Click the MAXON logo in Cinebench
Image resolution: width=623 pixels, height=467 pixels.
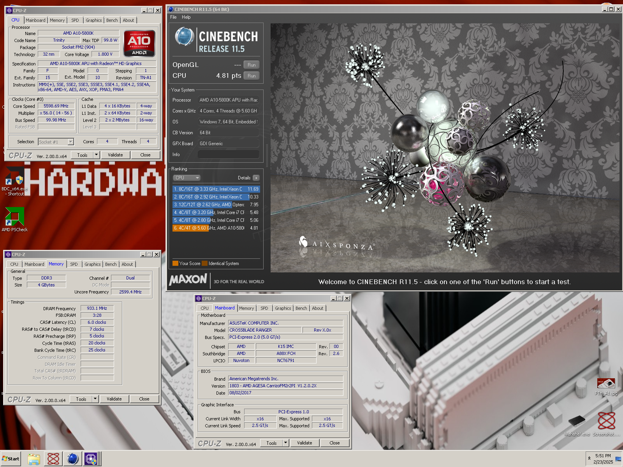[x=188, y=279]
